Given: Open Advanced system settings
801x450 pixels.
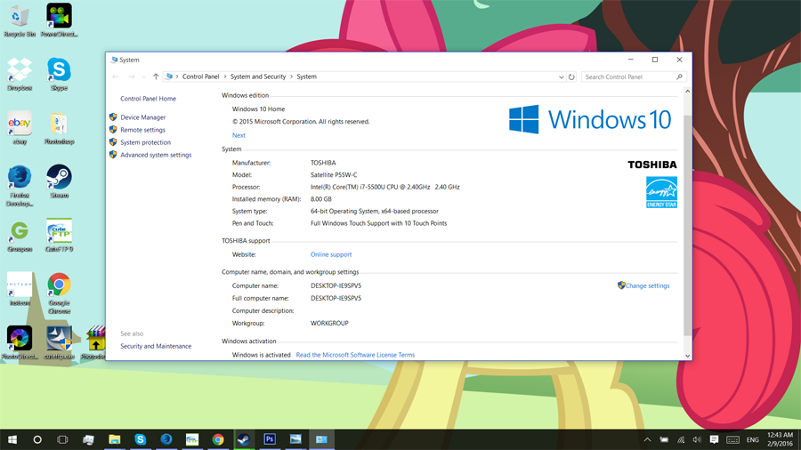Looking at the screenshot, I should [x=156, y=155].
